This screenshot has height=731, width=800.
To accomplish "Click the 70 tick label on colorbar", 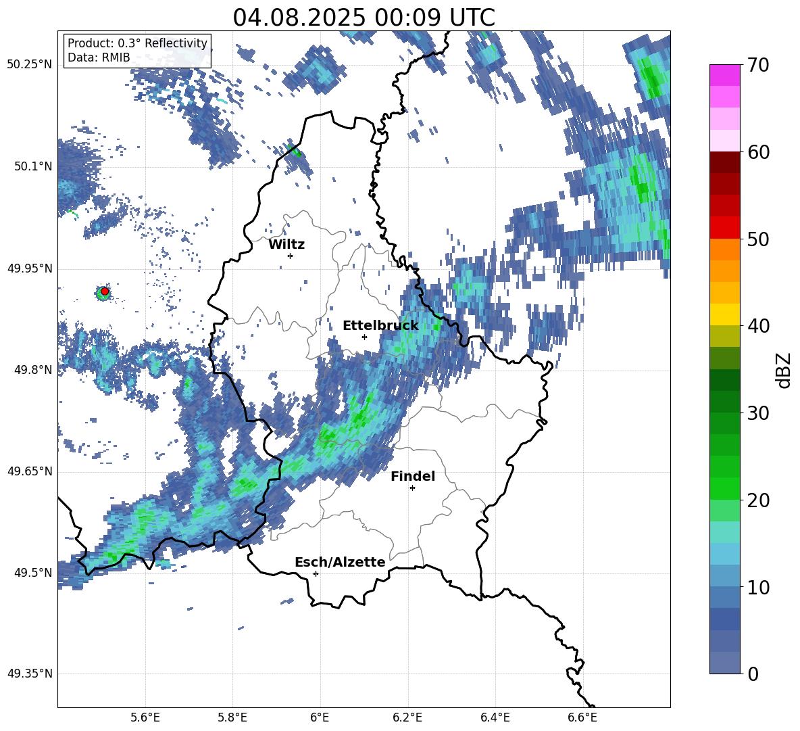I will [758, 66].
